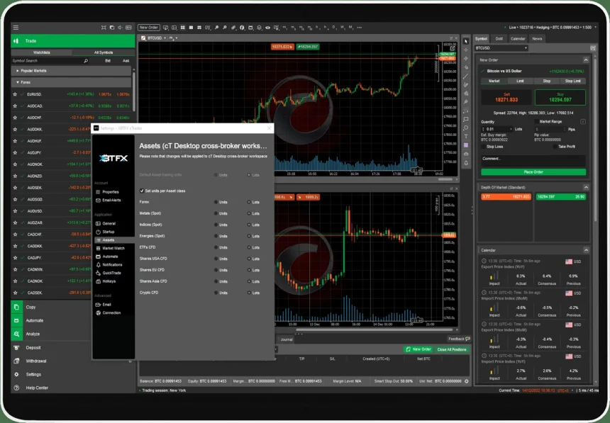Select the Stop Limit order type tab
The image size is (610, 423).
(x=572, y=81)
